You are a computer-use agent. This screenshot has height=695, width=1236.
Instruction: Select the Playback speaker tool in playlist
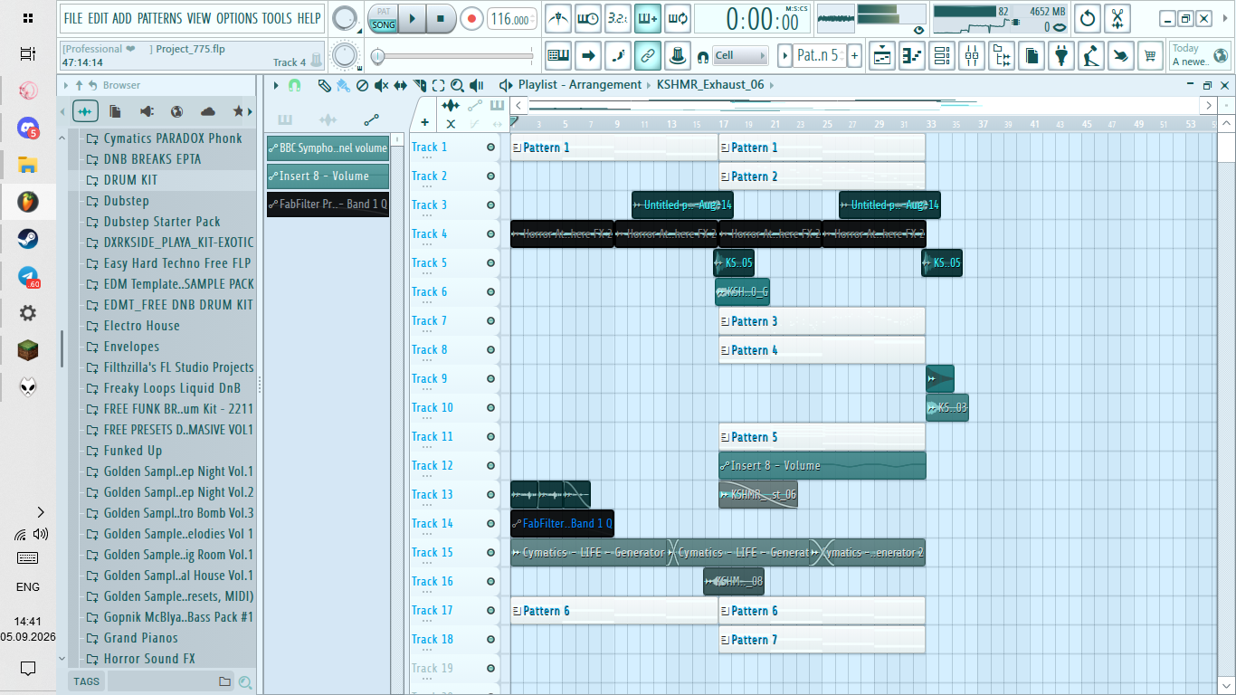point(476,85)
